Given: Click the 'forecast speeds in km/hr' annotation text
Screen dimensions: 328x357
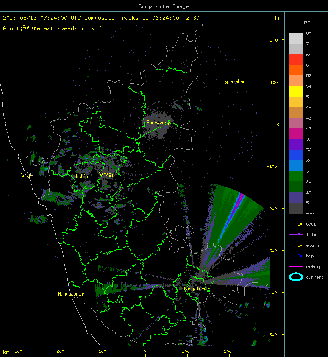Looking at the screenshot, I should [68, 28].
